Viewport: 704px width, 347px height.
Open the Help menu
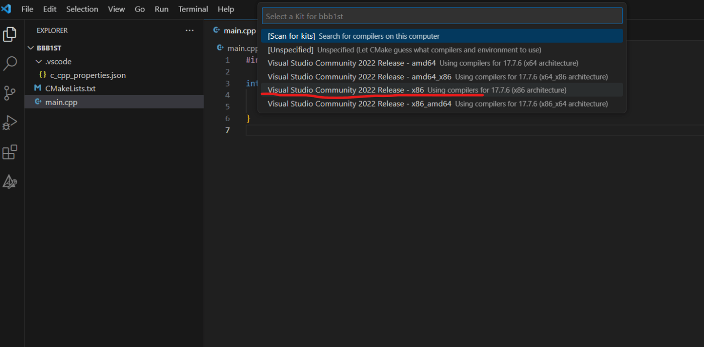pos(226,9)
